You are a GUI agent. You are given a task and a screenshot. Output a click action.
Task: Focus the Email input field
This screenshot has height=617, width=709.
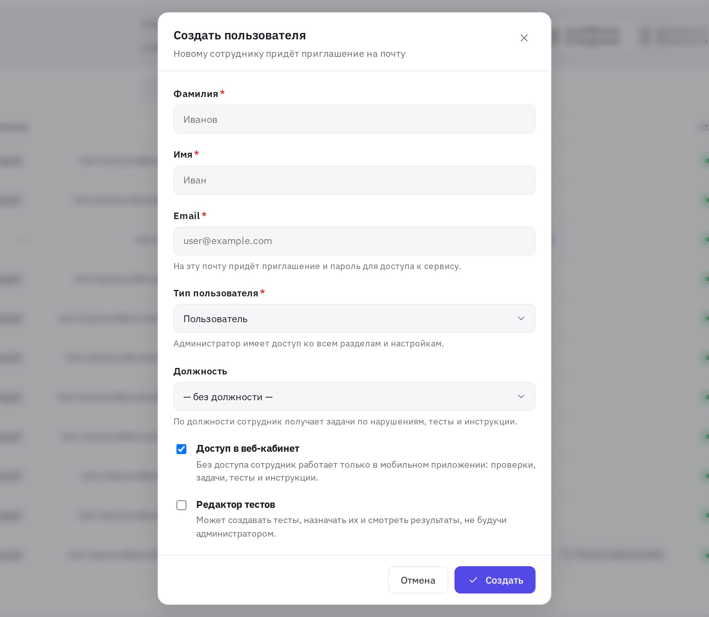point(354,241)
